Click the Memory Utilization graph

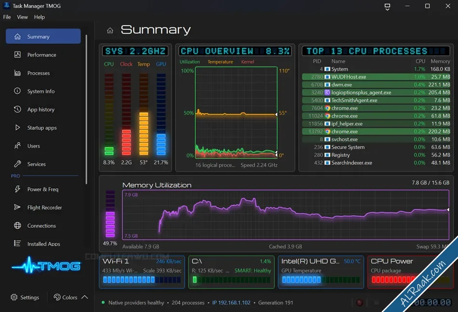[286, 215]
